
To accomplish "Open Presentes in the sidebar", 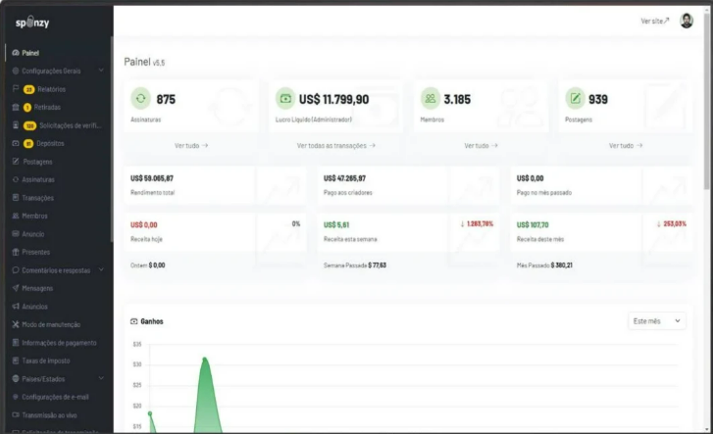I will 36,252.
